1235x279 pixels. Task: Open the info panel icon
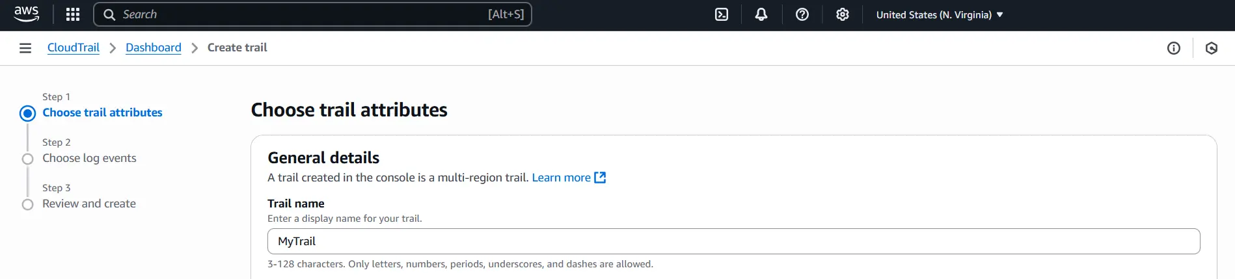pyautogui.click(x=1174, y=48)
